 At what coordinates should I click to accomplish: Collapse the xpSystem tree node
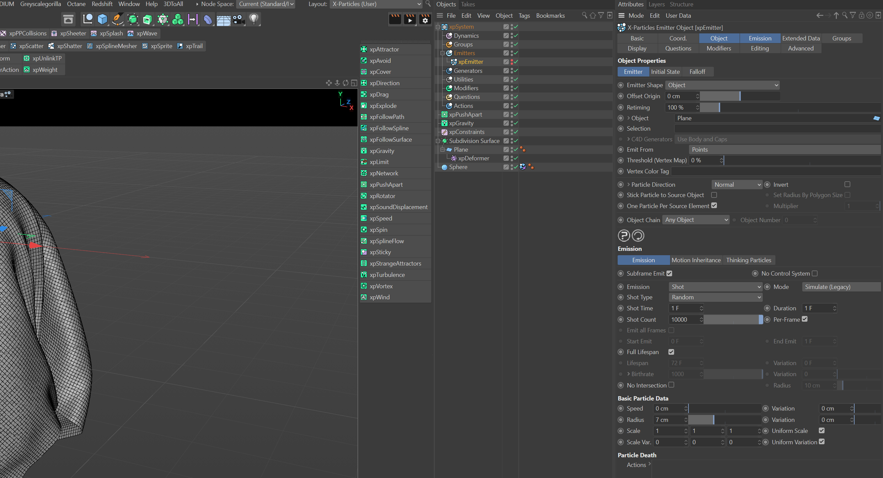tap(438, 27)
